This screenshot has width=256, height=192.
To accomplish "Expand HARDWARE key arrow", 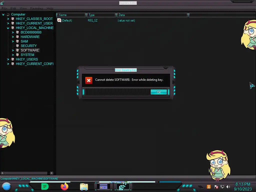I will pyautogui.click(x=12, y=37).
